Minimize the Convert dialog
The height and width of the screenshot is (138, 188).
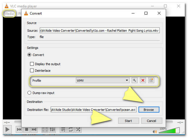(x=133, y=13)
